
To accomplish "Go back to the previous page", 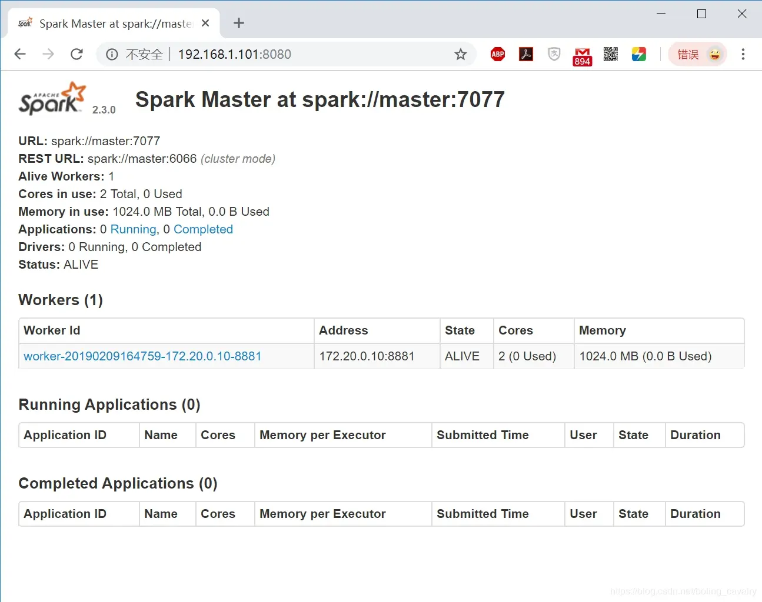I will coord(20,54).
